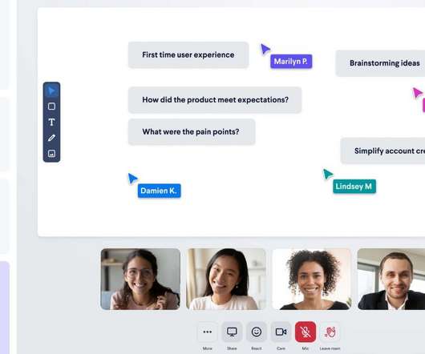This screenshot has width=425, height=354.
Task: Click the Marilyn P. cursor label
Action: click(291, 62)
